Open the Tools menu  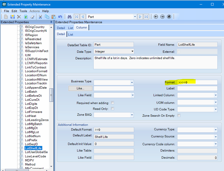click(23, 11)
